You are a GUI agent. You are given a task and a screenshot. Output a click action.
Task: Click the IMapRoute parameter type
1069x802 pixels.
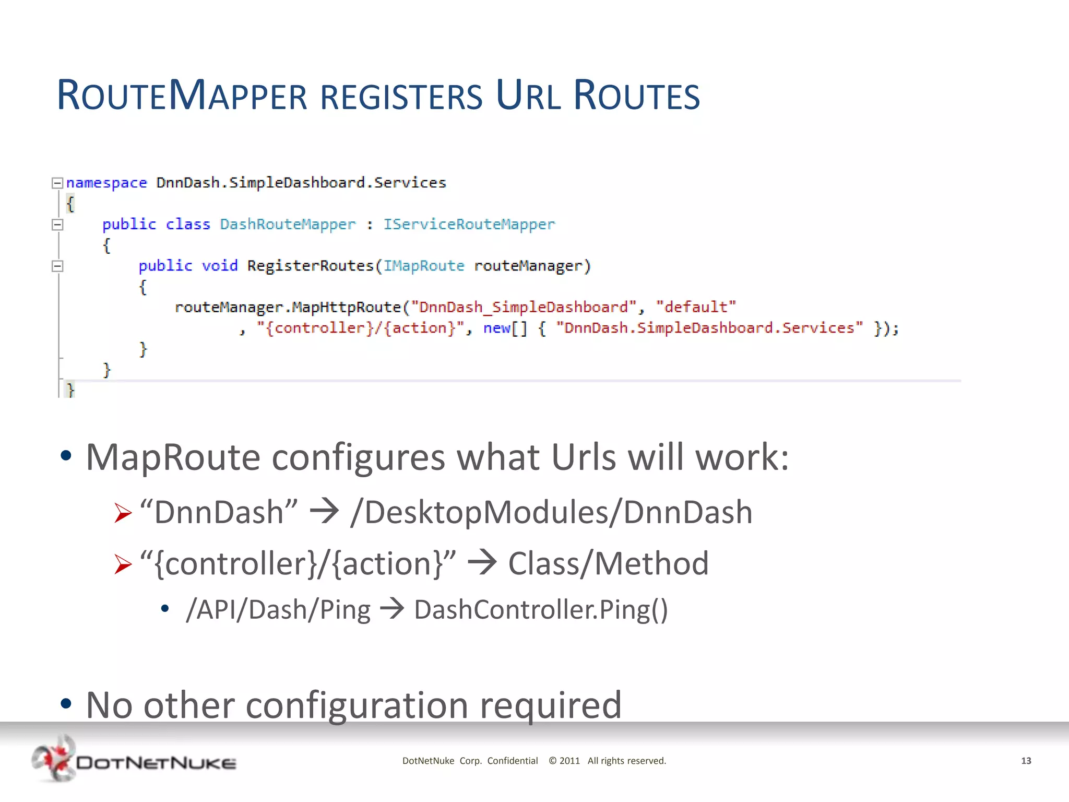pyautogui.click(x=424, y=266)
